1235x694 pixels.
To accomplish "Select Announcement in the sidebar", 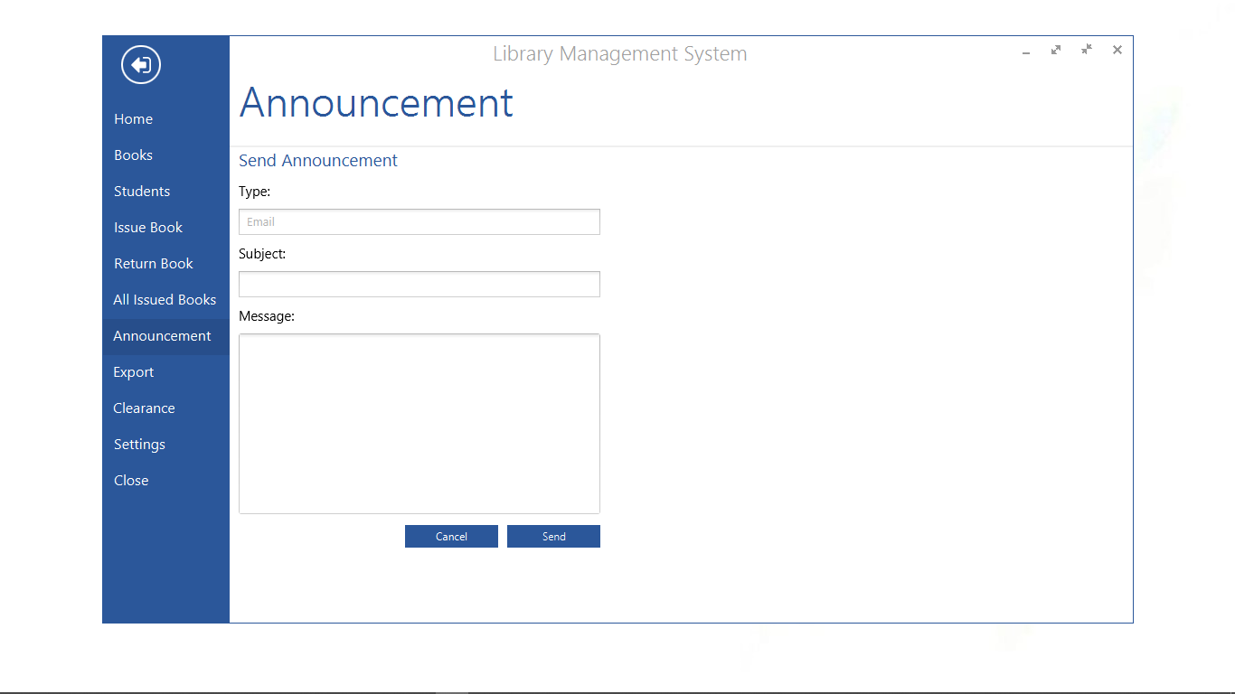I will tap(162, 335).
